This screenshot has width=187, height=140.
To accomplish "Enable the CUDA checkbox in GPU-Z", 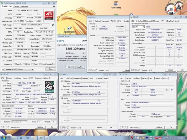I will coord(24,64).
